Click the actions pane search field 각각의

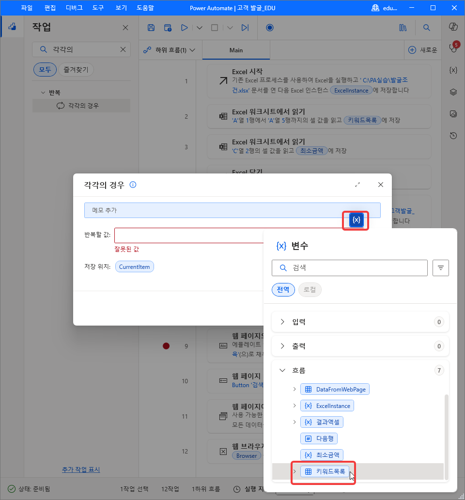coord(81,49)
